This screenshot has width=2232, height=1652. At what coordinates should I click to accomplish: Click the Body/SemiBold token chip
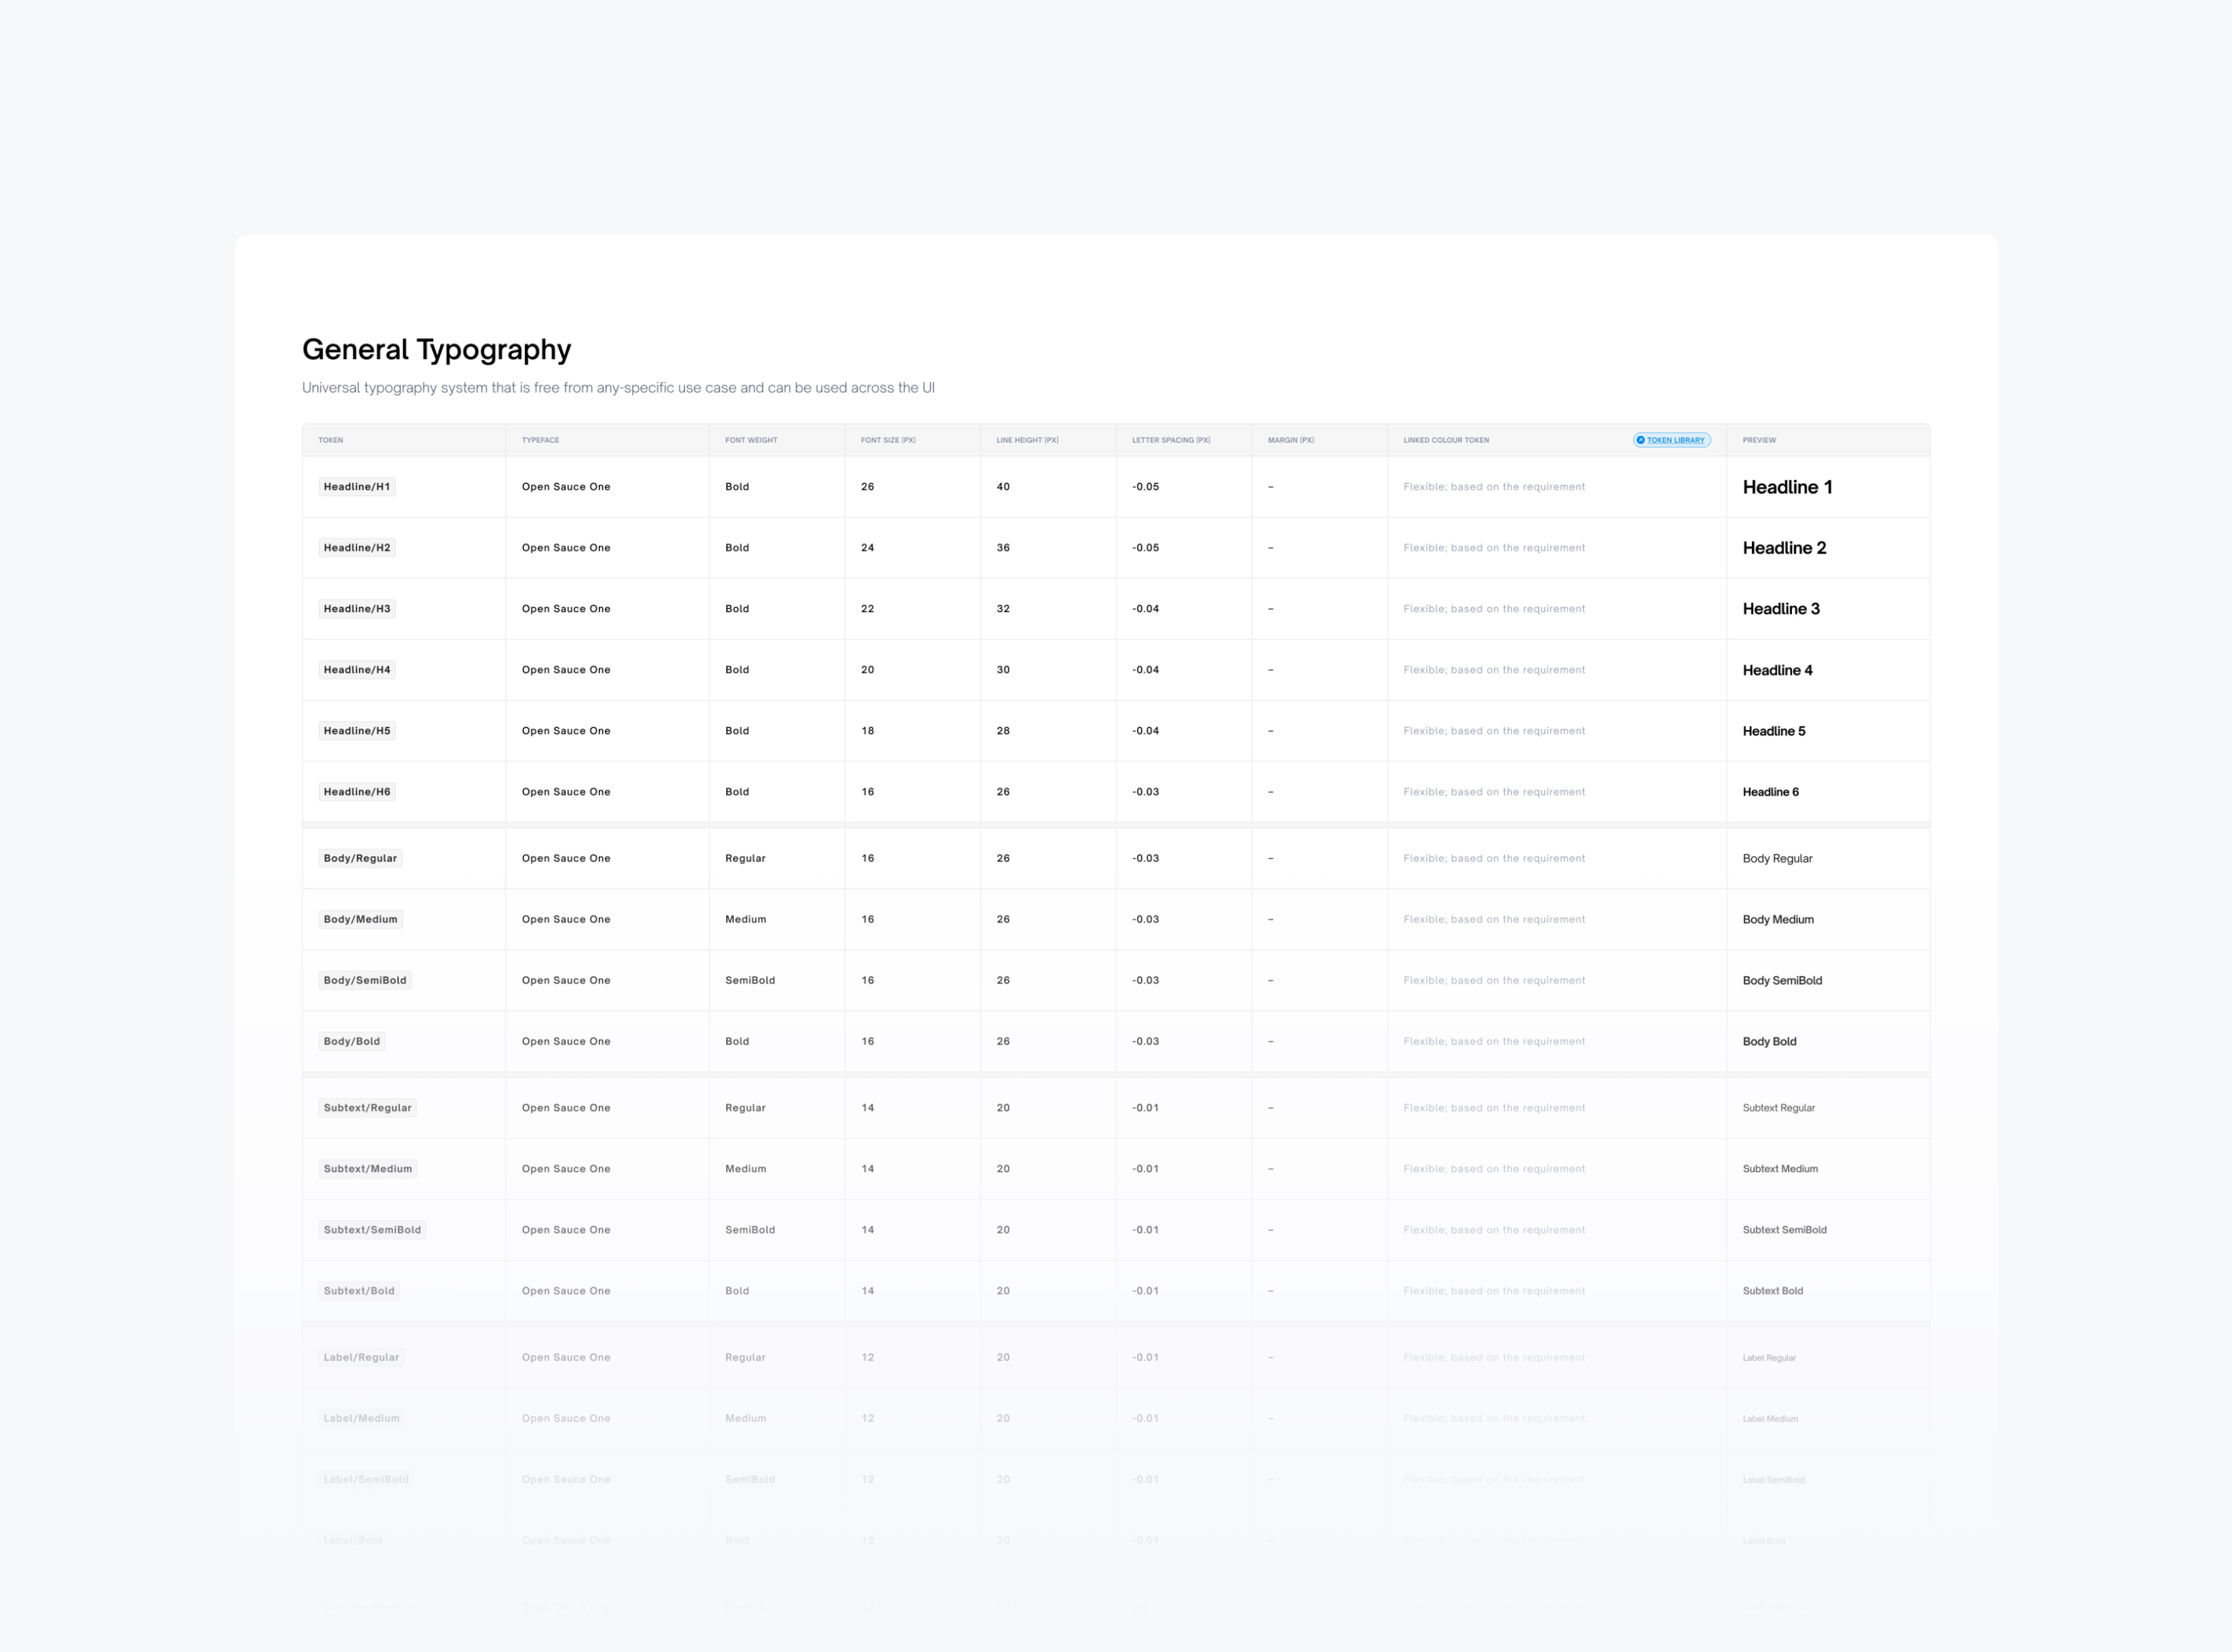[x=364, y=980]
